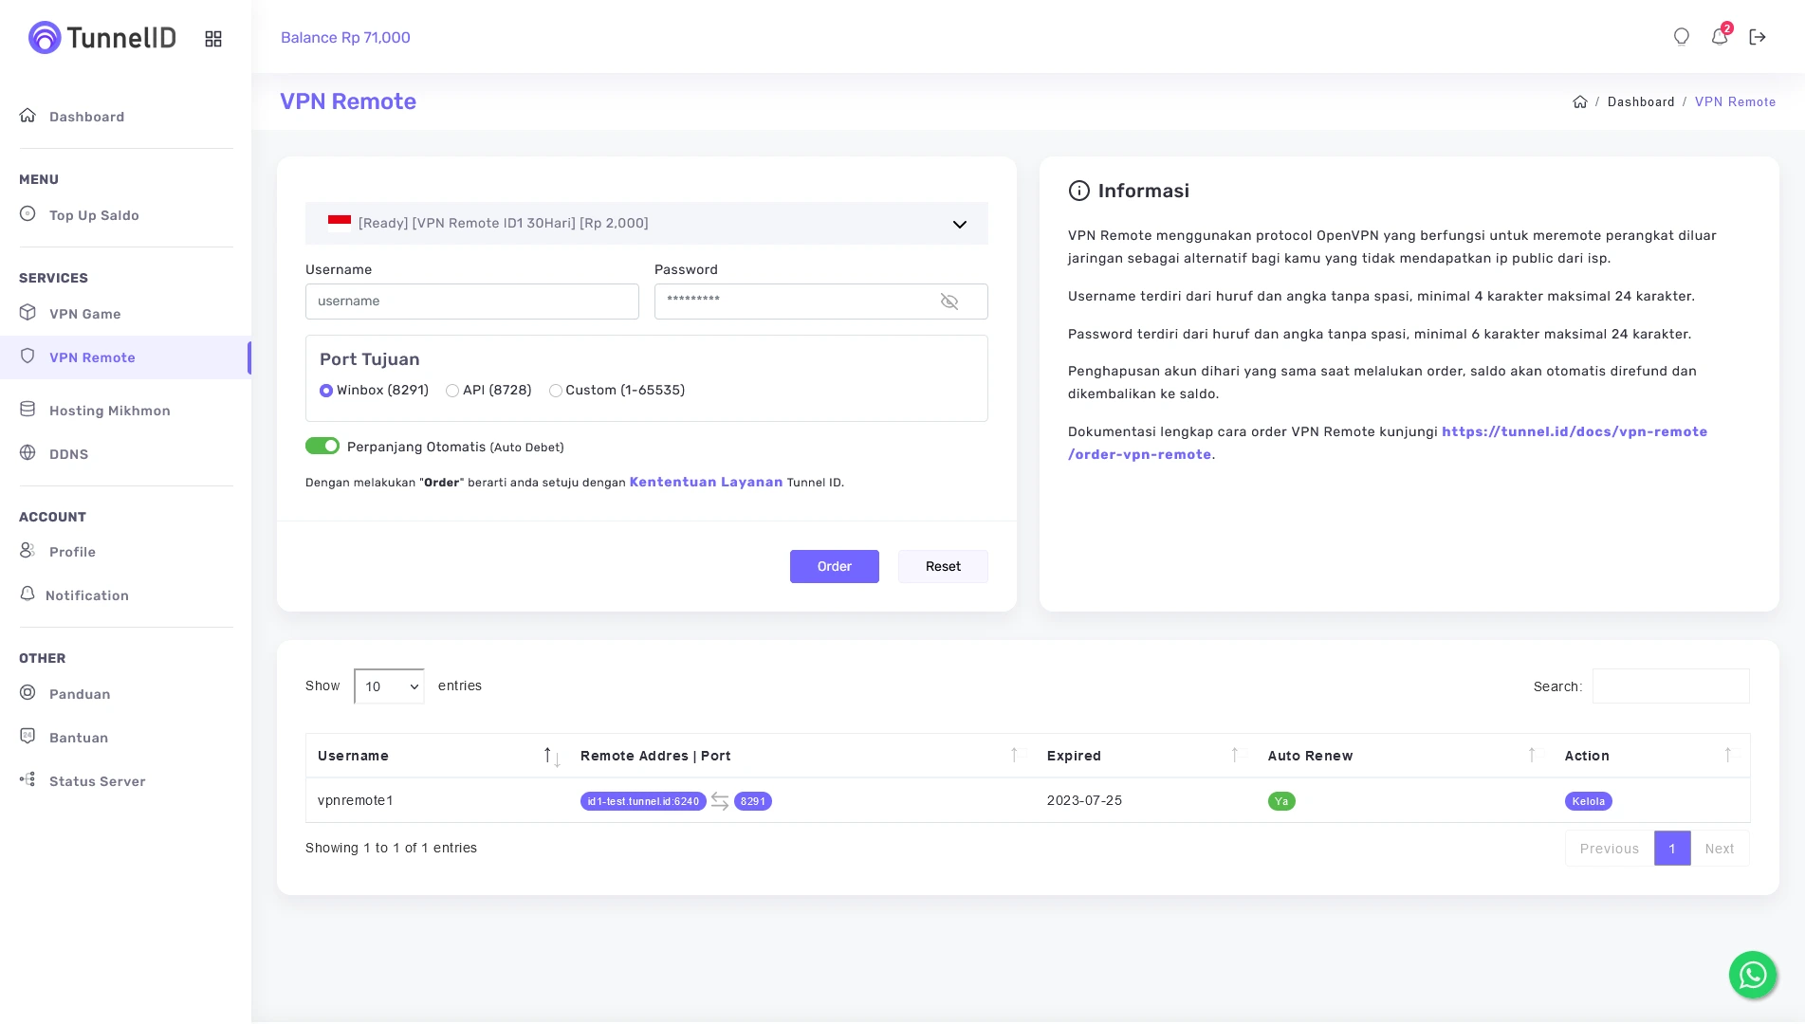1805x1024 pixels.
Task: Click the Previous pagination button
Action: coord(1610,849)
